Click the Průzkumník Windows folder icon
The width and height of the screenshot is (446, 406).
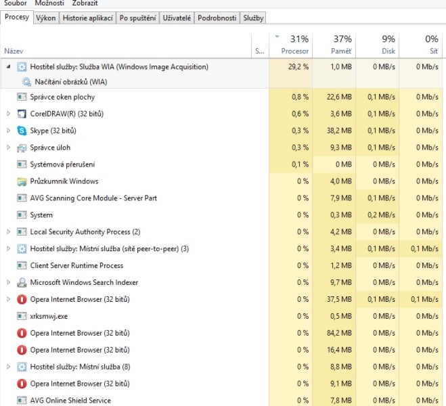[x=22, y=181]
